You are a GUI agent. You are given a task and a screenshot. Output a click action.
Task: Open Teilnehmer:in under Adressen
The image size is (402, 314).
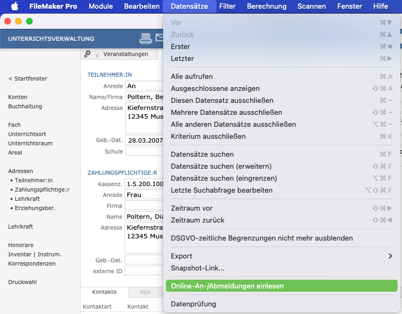(34, 180)
